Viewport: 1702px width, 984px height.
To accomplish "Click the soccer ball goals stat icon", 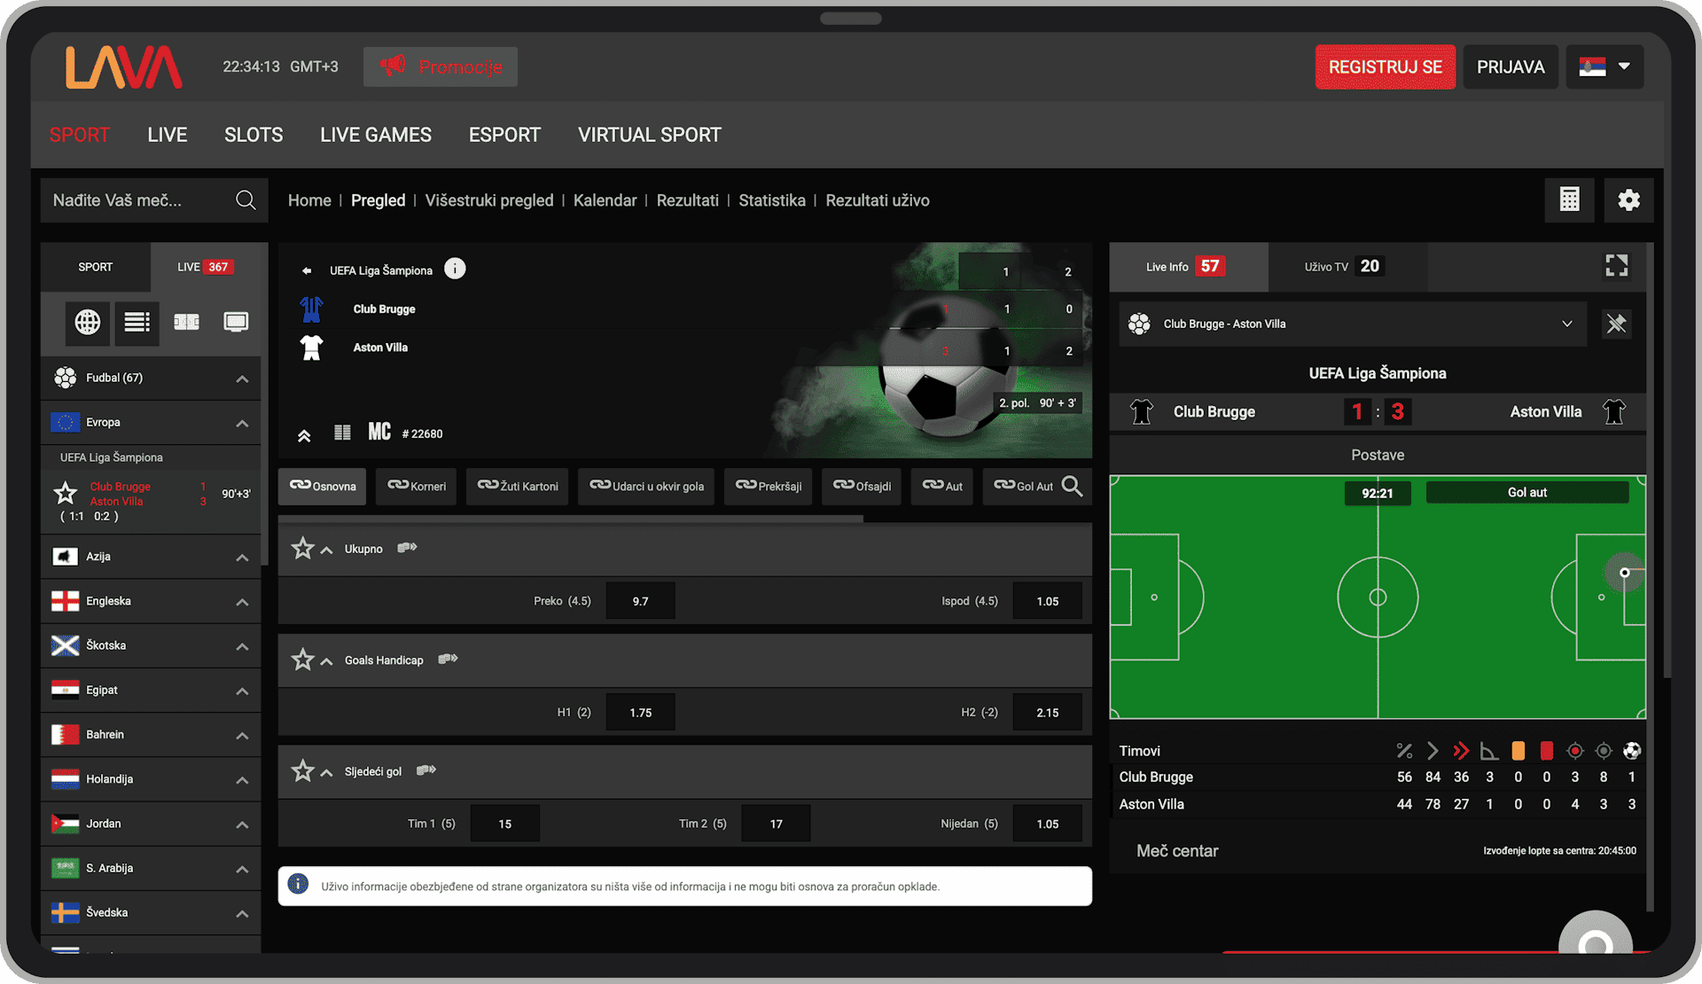I will 1632,751.
